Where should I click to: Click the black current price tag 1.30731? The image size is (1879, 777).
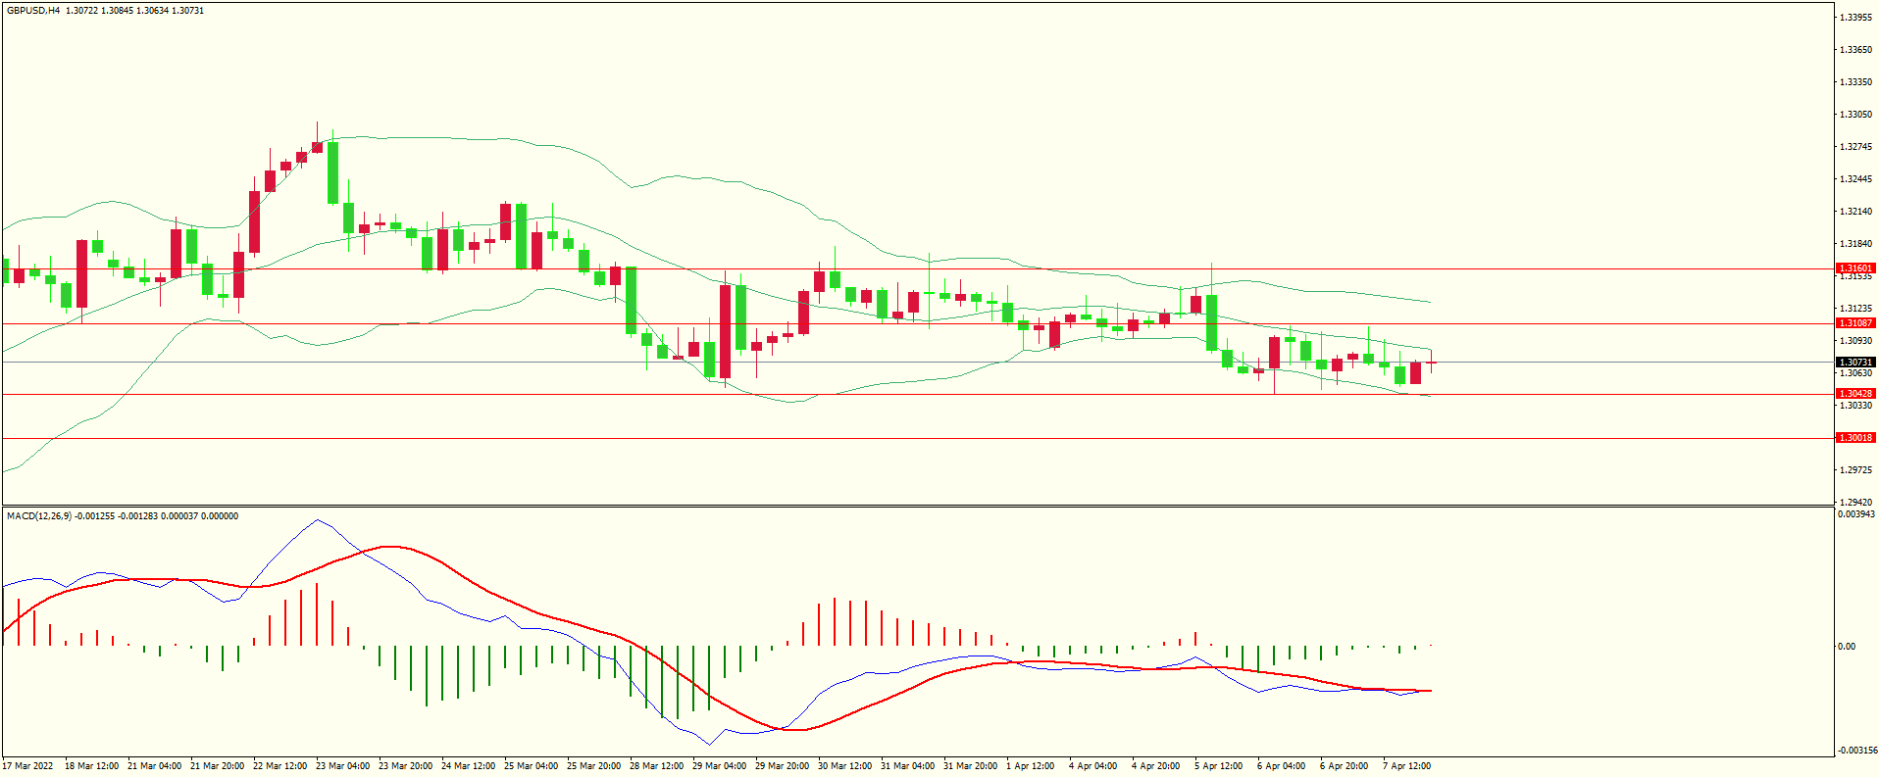[x=1854, y=363]
